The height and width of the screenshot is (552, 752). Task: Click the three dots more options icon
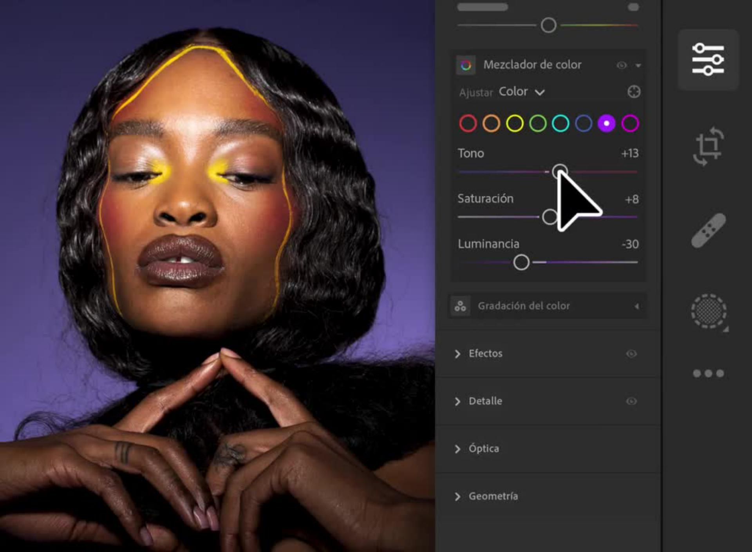click(708, 373)
